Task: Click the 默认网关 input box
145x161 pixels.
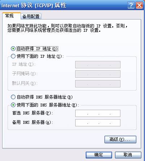Action: coord(98,84)
